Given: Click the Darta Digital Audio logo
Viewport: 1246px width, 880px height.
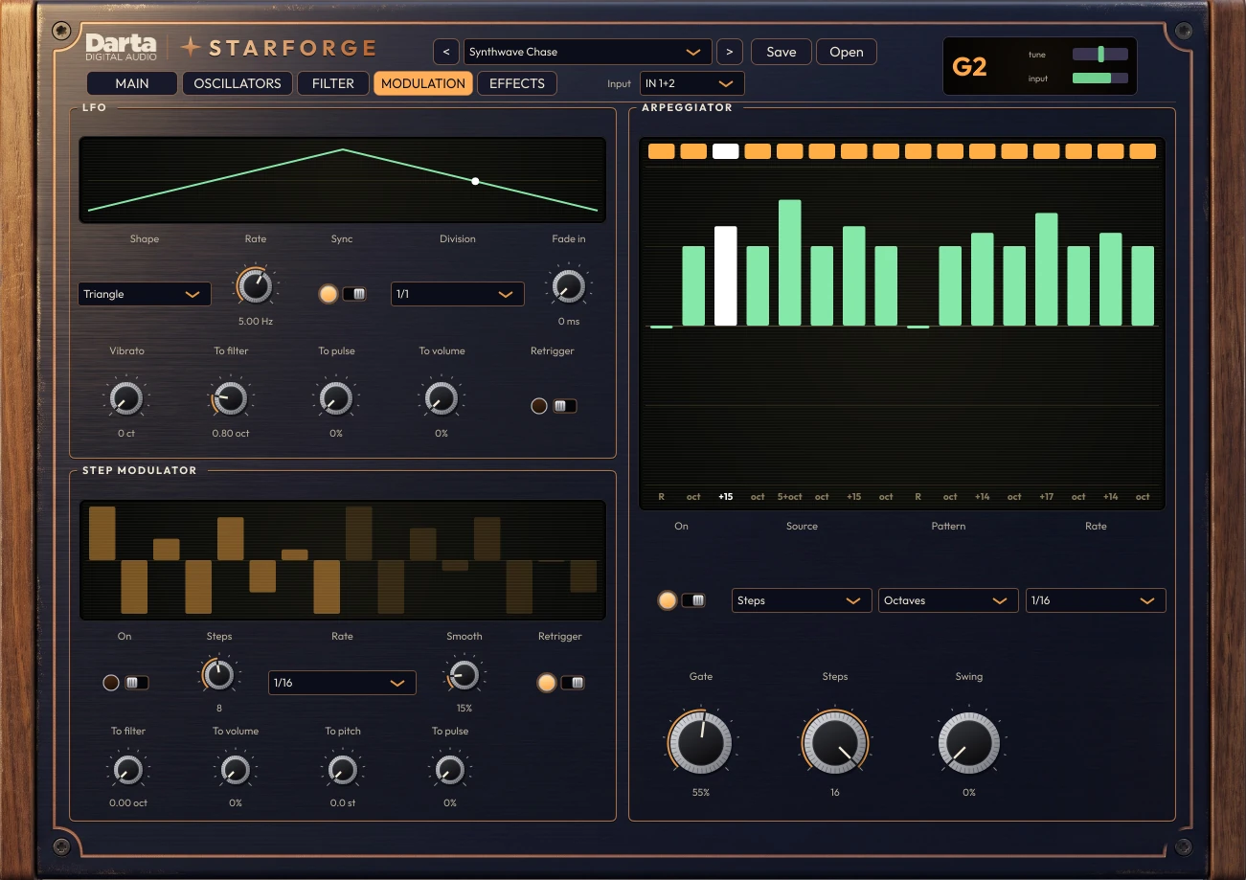Looking at the screenshot, I should (121, 47).
